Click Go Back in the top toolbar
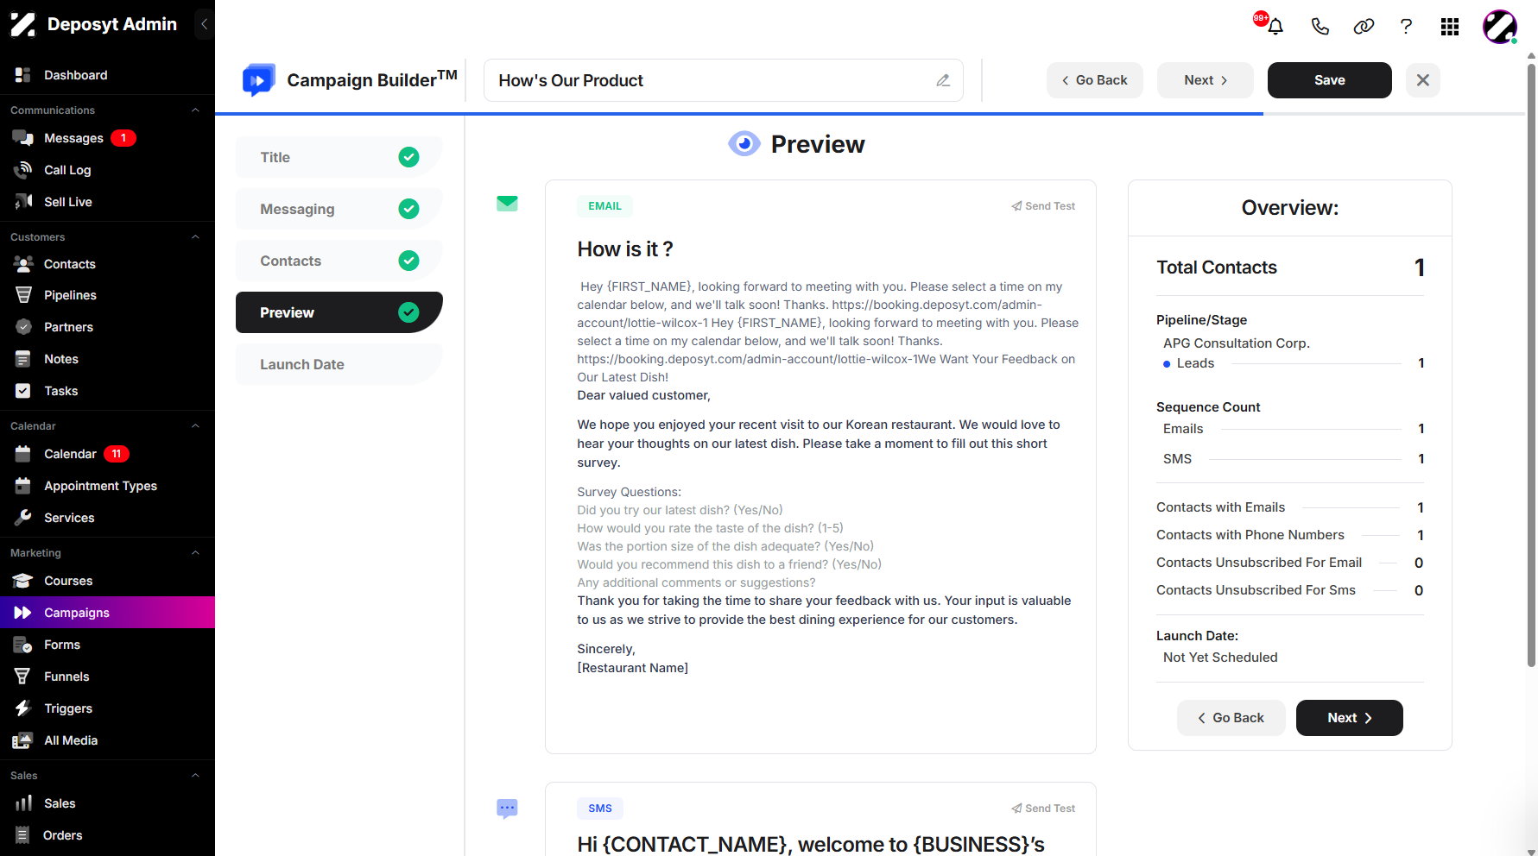 [x=1095, y=80]
